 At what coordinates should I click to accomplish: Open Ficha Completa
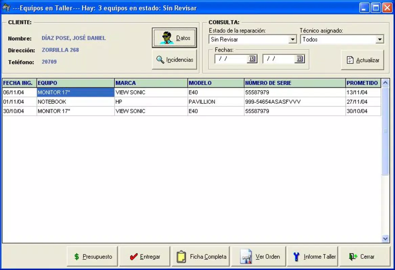(201, 256)
